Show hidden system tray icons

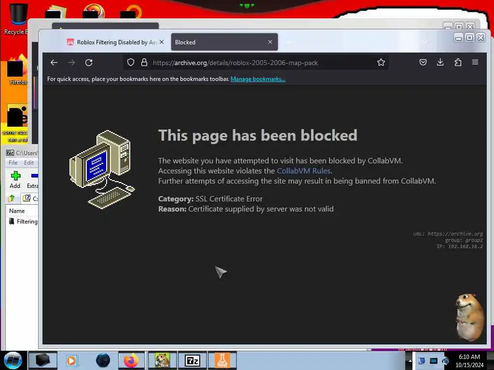click(x=410, y=360)
